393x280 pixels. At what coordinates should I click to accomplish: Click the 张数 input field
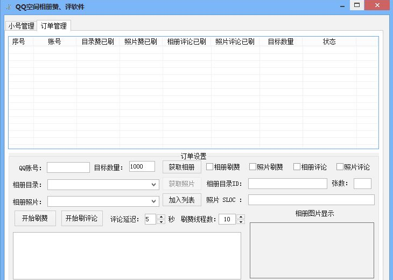[362, 184]
